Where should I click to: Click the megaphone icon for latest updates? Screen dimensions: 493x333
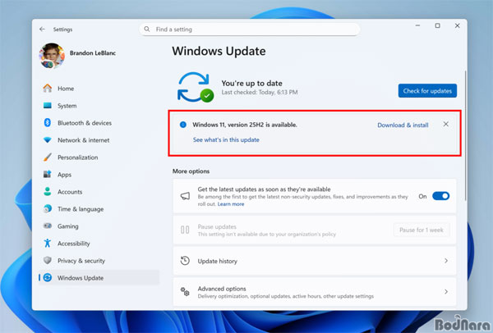pos(185,196)
